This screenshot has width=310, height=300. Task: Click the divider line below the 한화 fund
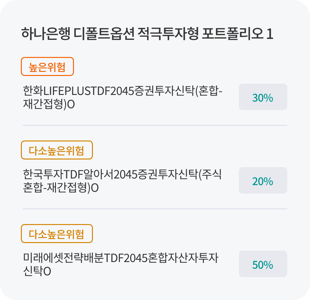tap(155, 125)
